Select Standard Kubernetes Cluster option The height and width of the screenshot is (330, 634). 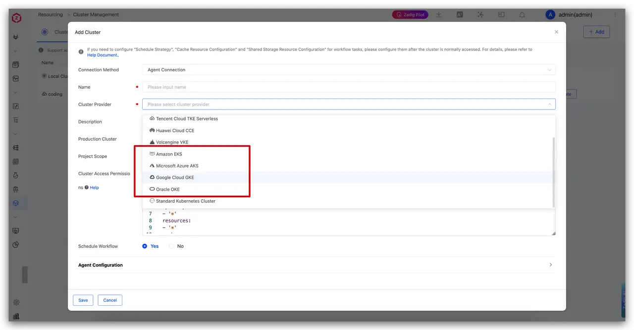coord(347,201)
